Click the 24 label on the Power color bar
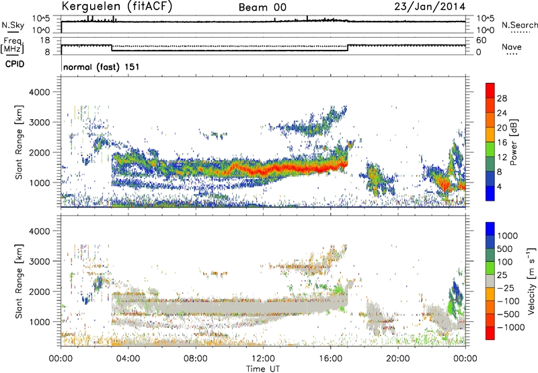Viewport: 538px width, 373px height. coord(502,113)
